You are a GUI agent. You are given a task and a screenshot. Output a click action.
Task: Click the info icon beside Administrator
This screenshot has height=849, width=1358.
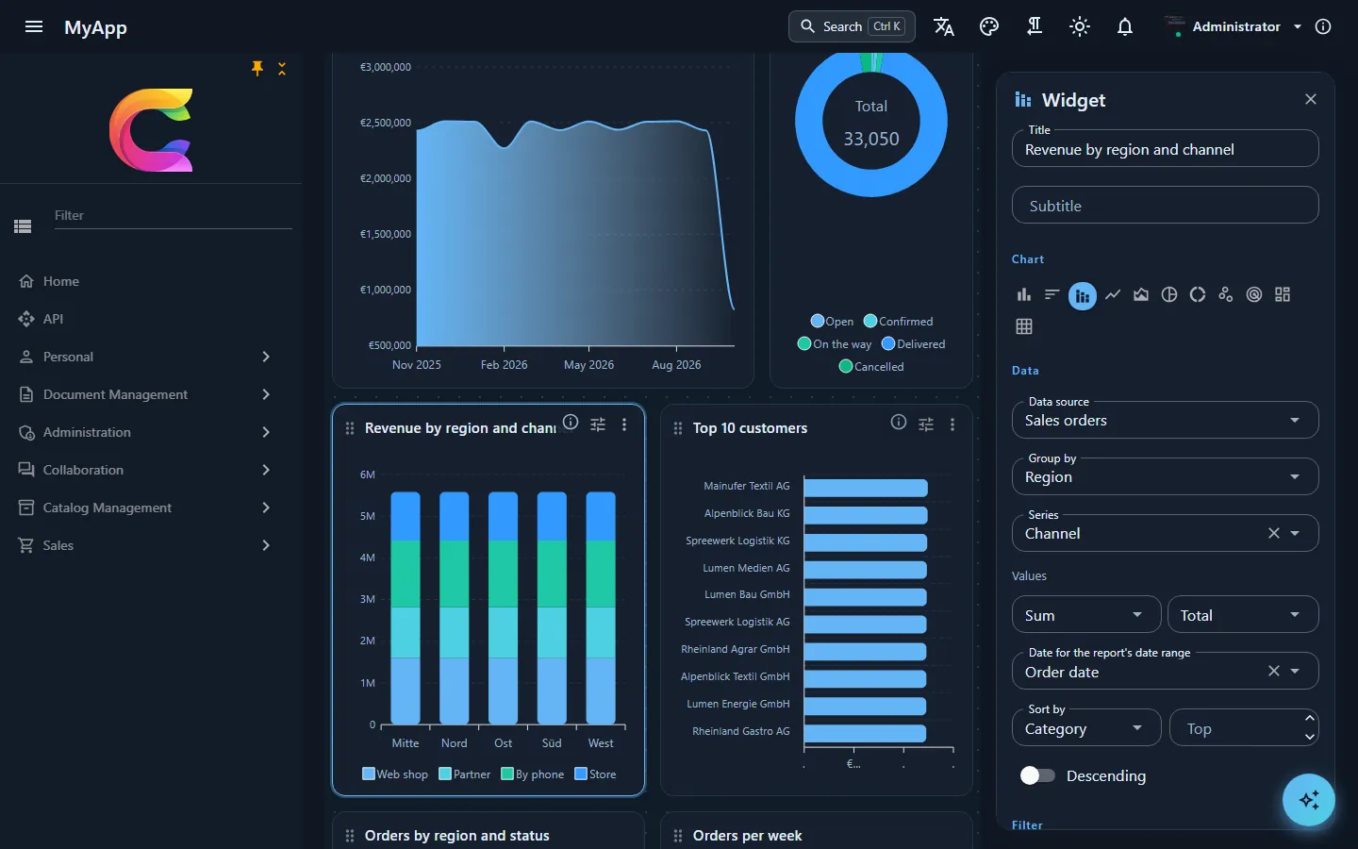(1323, 26)
